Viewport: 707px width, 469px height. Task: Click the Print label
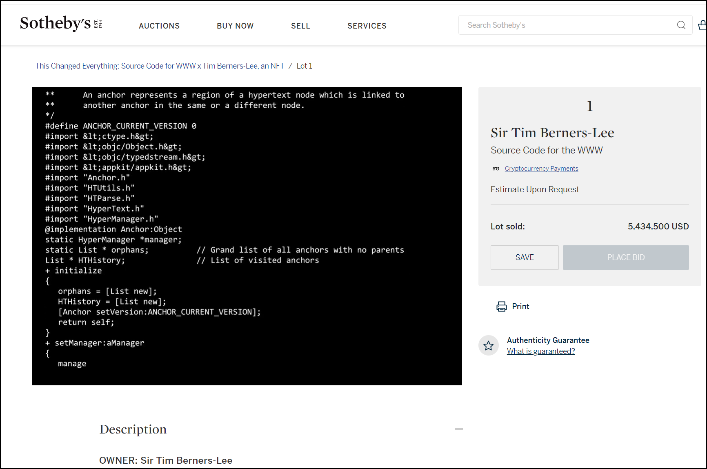tap(520, 307)
